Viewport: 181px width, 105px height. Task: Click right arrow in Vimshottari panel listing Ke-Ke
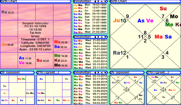click(x=98, y=73)
